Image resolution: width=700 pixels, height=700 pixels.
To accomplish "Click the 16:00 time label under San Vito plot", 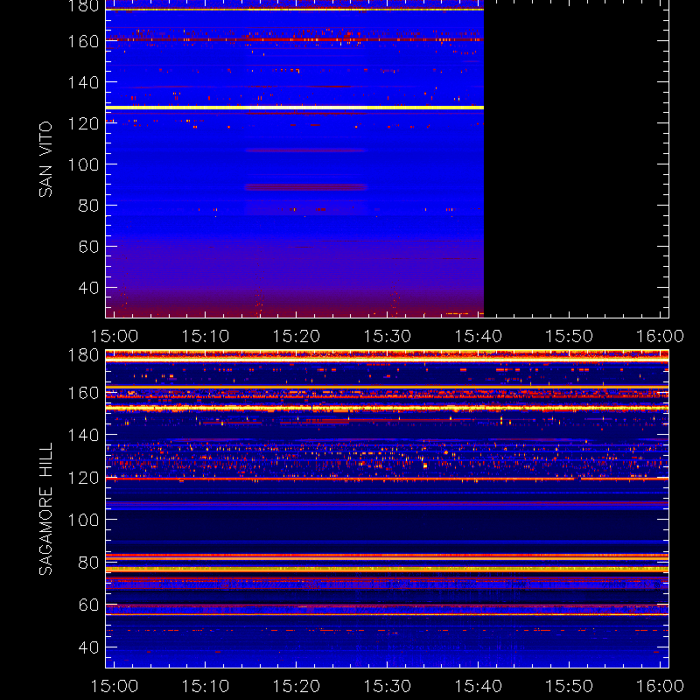I will click(660, 336).
